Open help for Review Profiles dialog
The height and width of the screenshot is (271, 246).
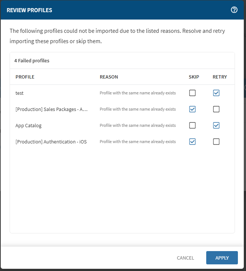[234, 10]
